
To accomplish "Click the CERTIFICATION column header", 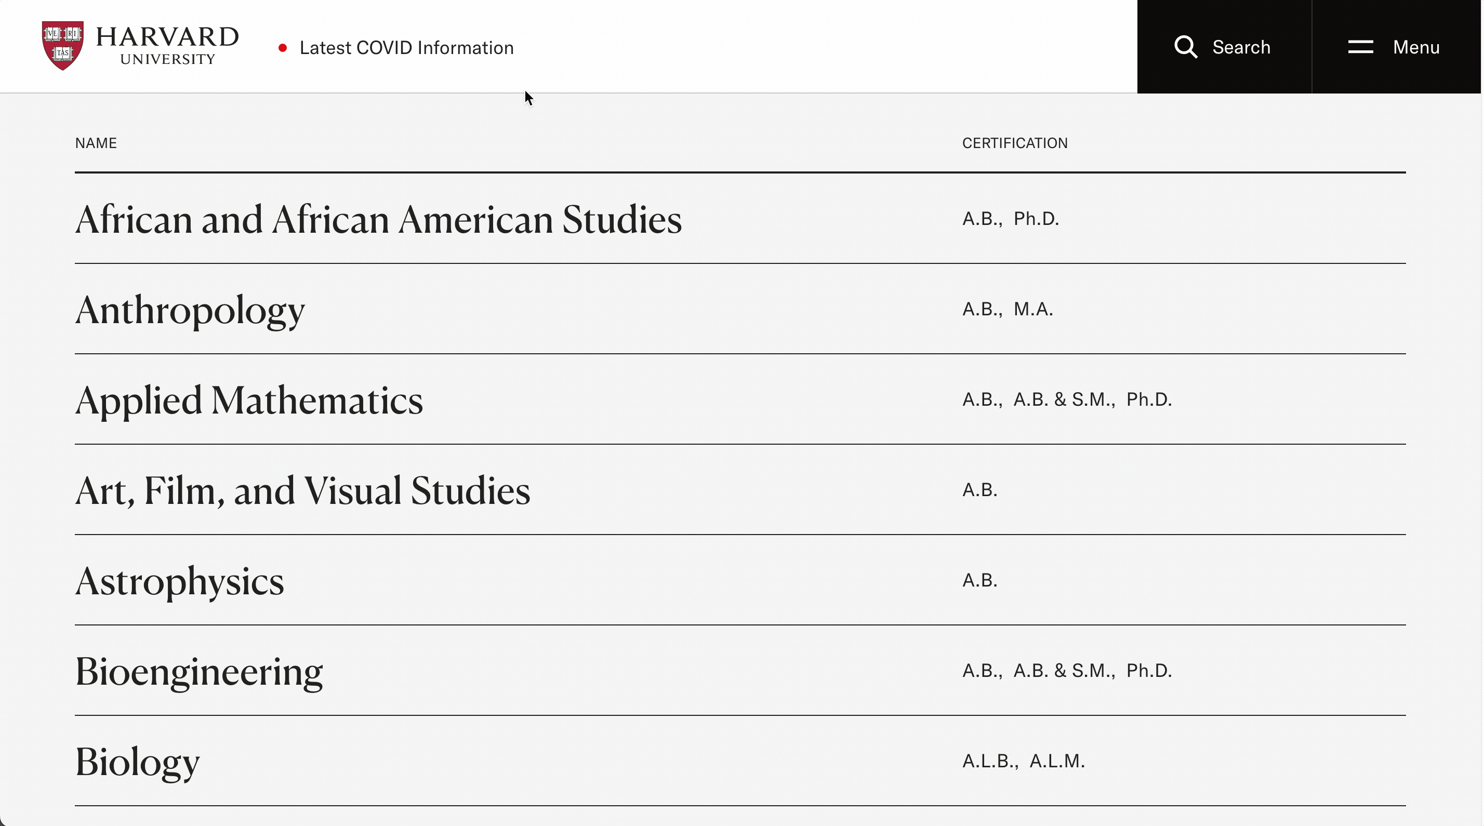I will pos(1014,143).
